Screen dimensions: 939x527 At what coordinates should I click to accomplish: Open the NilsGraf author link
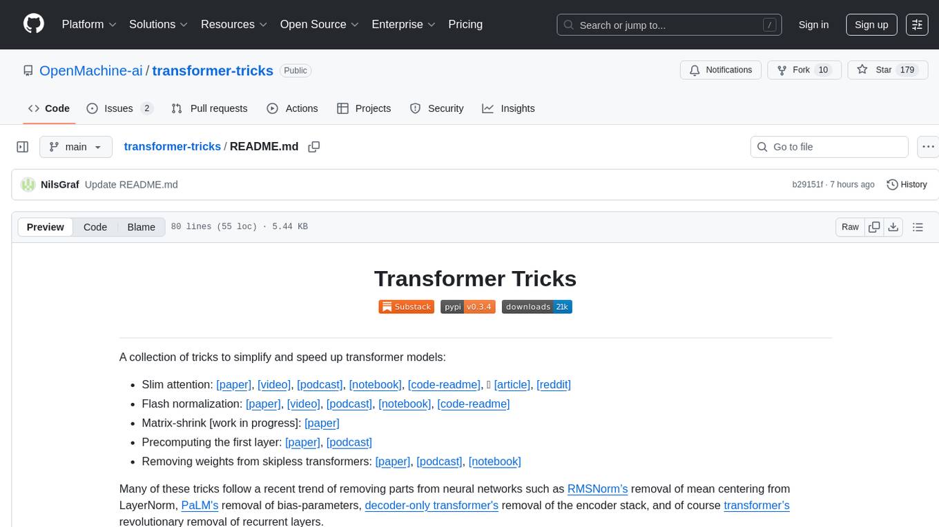pos(60,184)
